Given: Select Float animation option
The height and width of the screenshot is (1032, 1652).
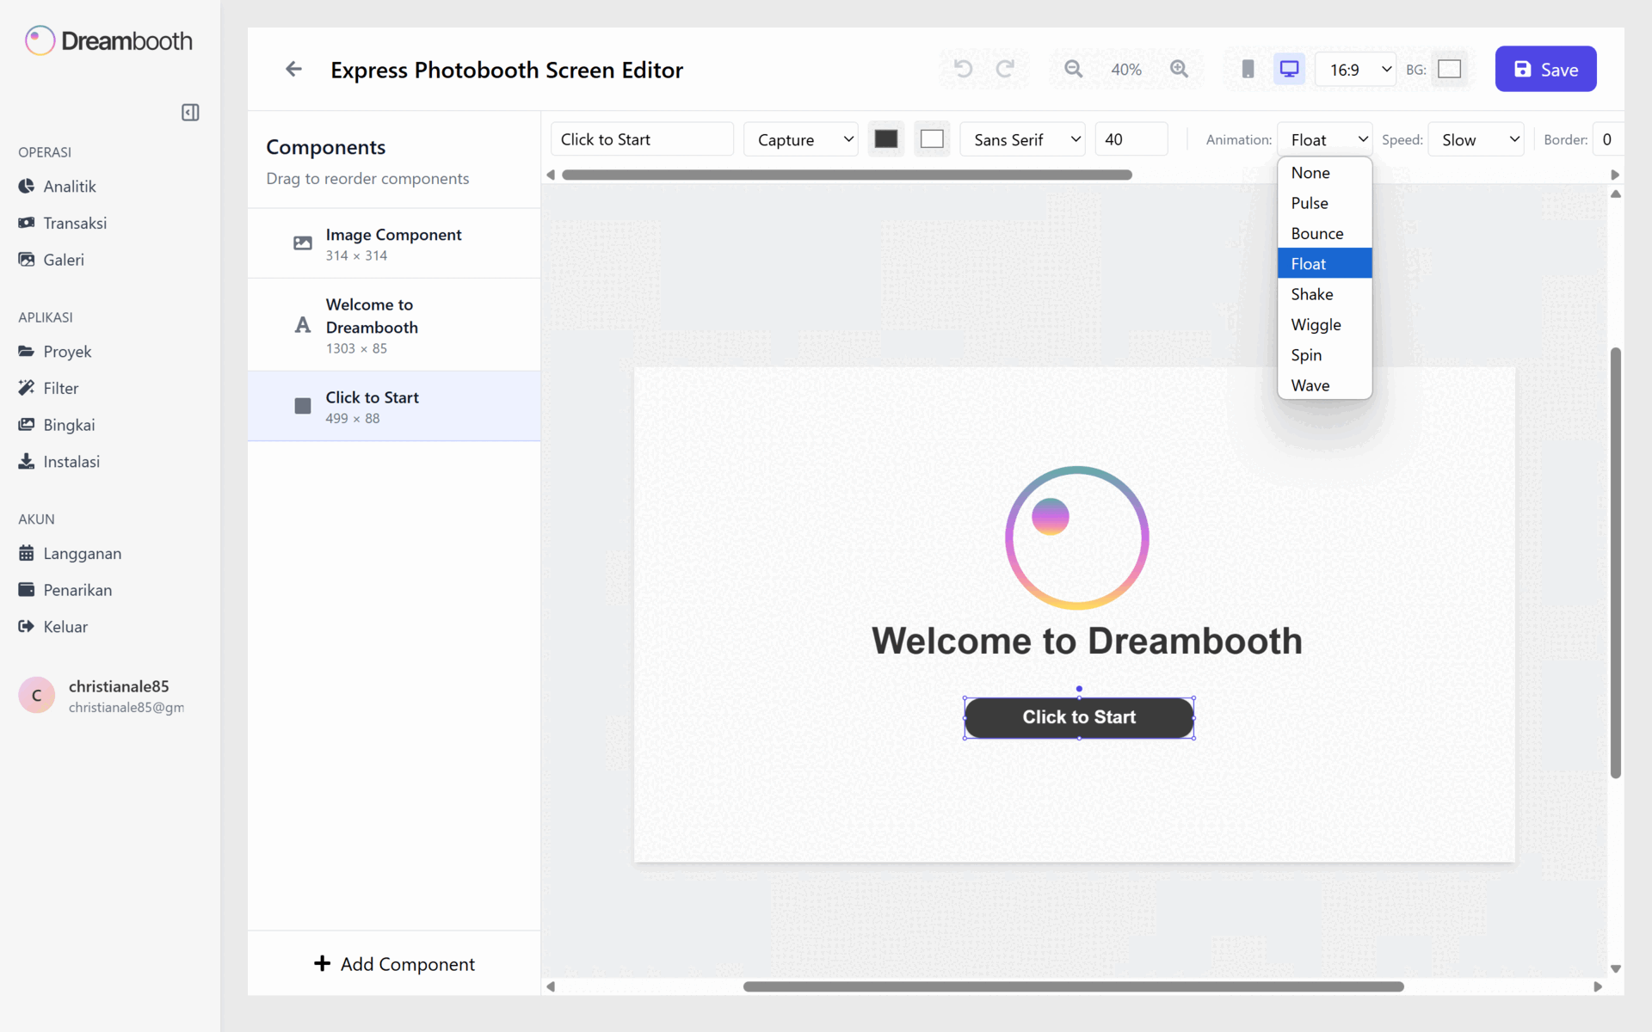Looking at the screenshot, I should pyautogui.click(x=1325, y=264).
